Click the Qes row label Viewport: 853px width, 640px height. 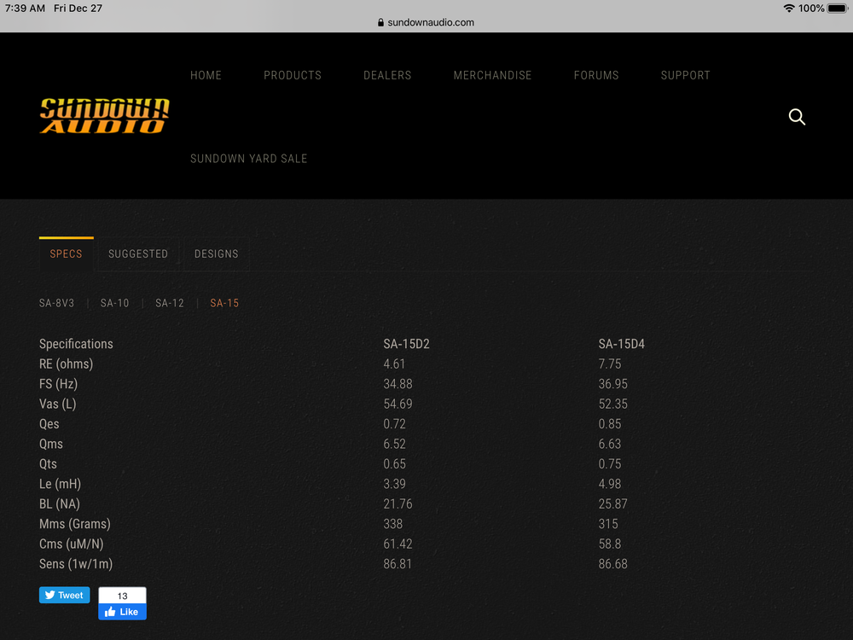(49, 424)
